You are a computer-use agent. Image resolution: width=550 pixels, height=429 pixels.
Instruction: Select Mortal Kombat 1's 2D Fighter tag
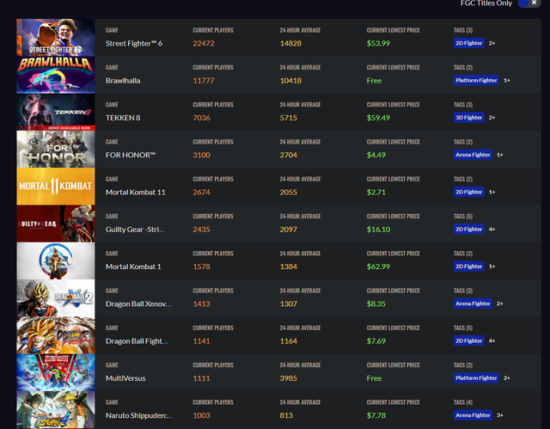(x=469, y=267)
